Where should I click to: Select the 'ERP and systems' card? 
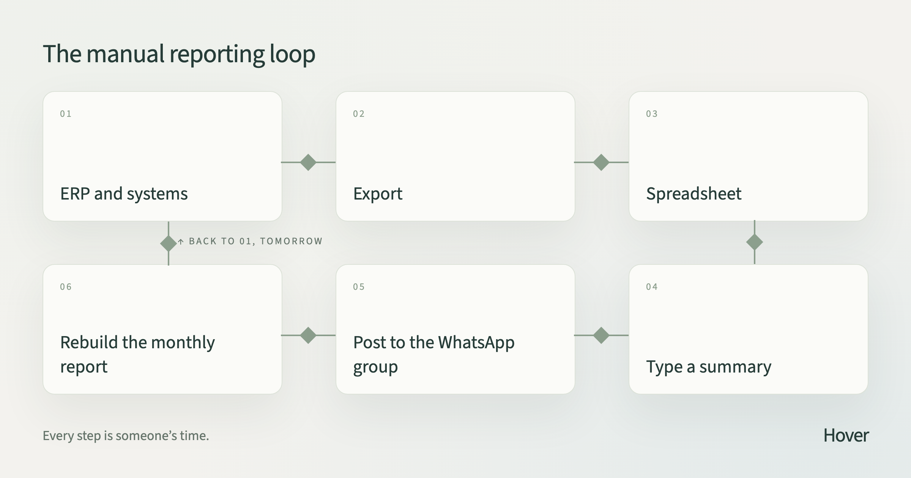[x=162, y=156]
